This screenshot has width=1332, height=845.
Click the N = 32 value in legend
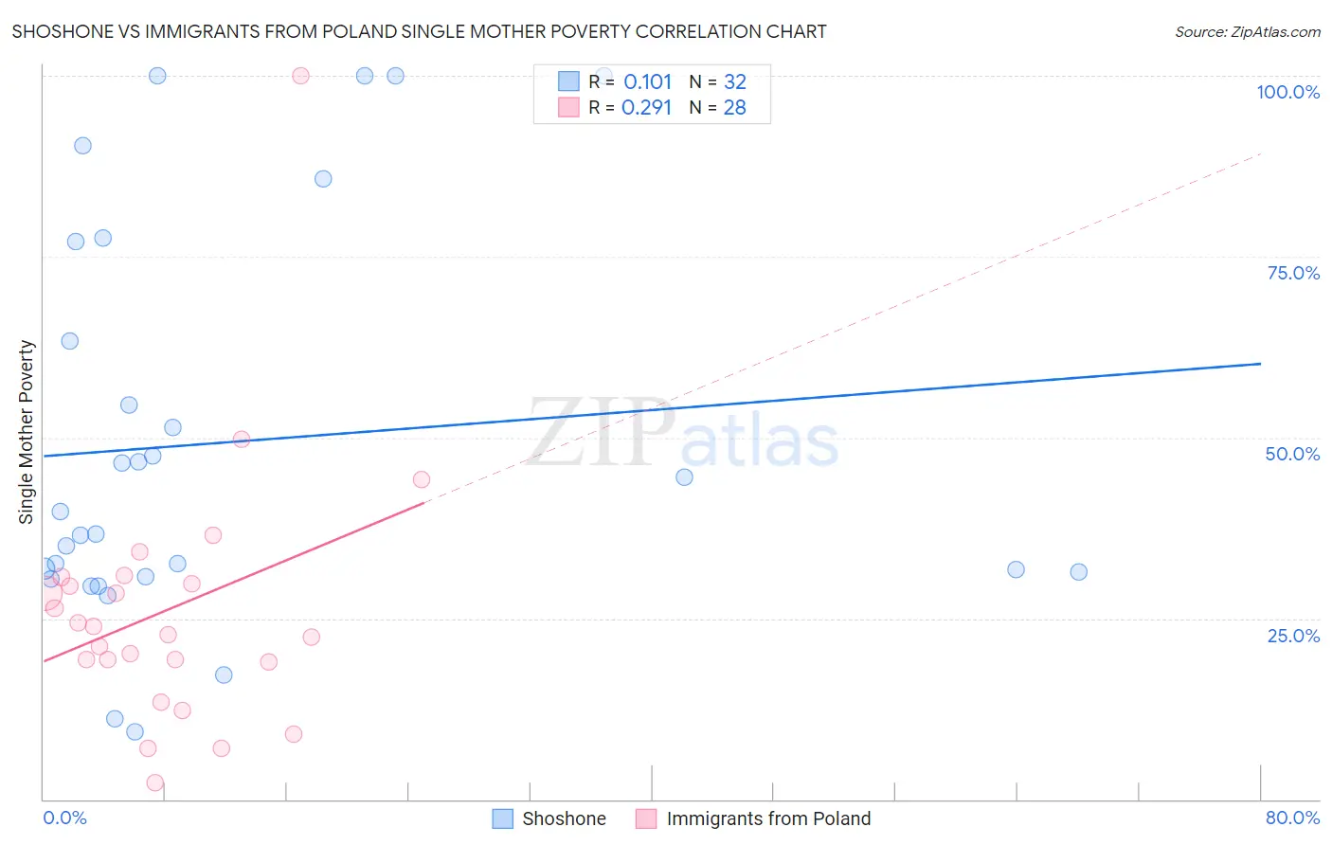point(718,81)
